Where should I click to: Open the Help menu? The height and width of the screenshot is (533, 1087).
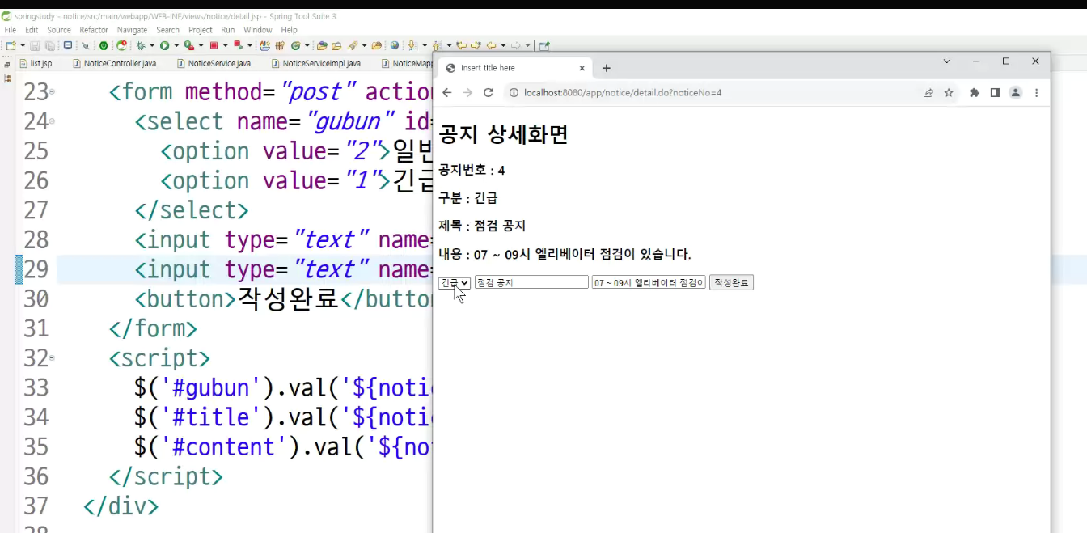coord(290,30)
